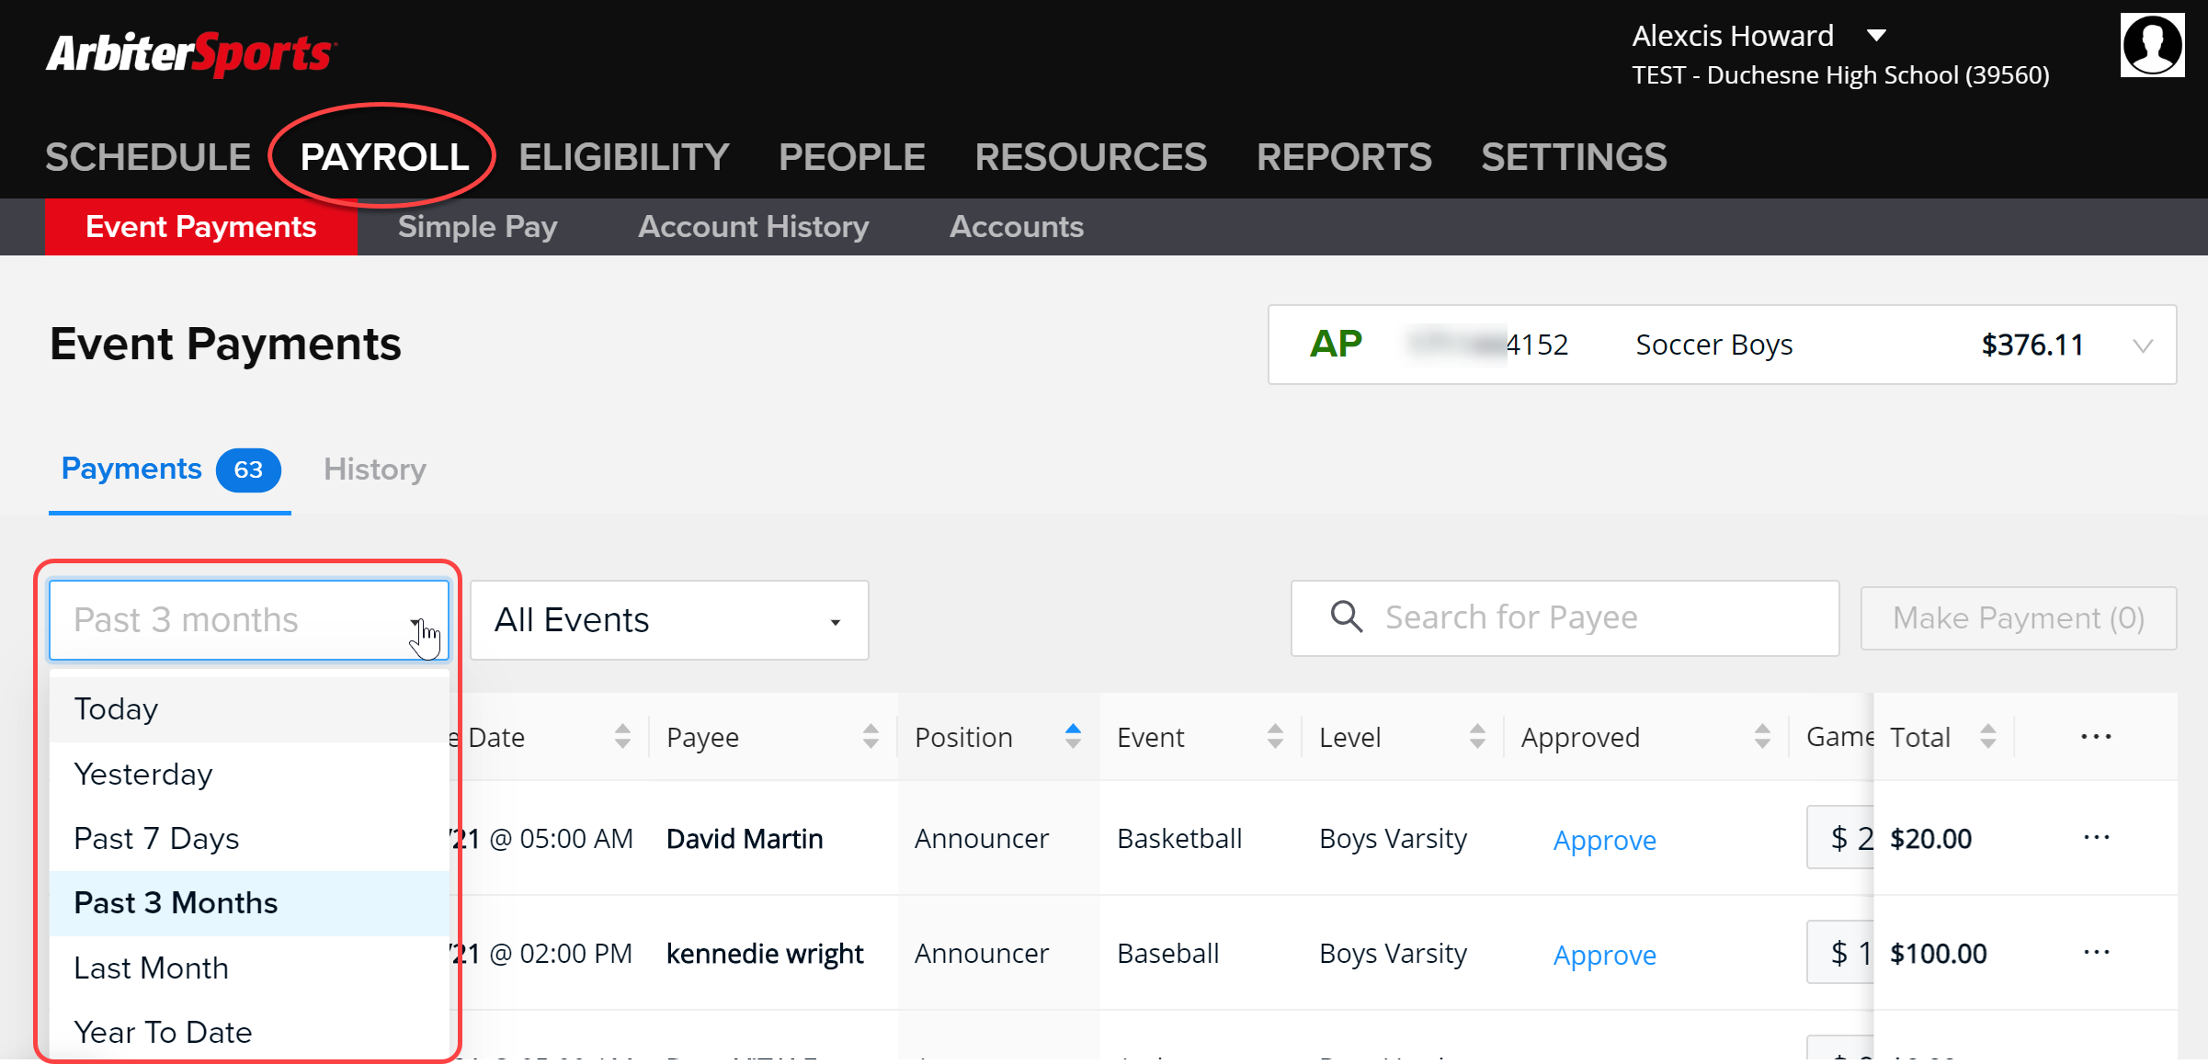Approve kennedie wright's Baseball payment

pyautogui.click(x=1604, y=956)
